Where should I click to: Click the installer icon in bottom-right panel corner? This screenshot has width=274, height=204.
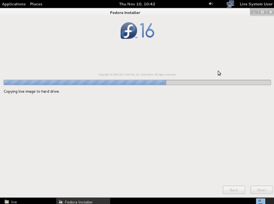[x=260, y=201]
